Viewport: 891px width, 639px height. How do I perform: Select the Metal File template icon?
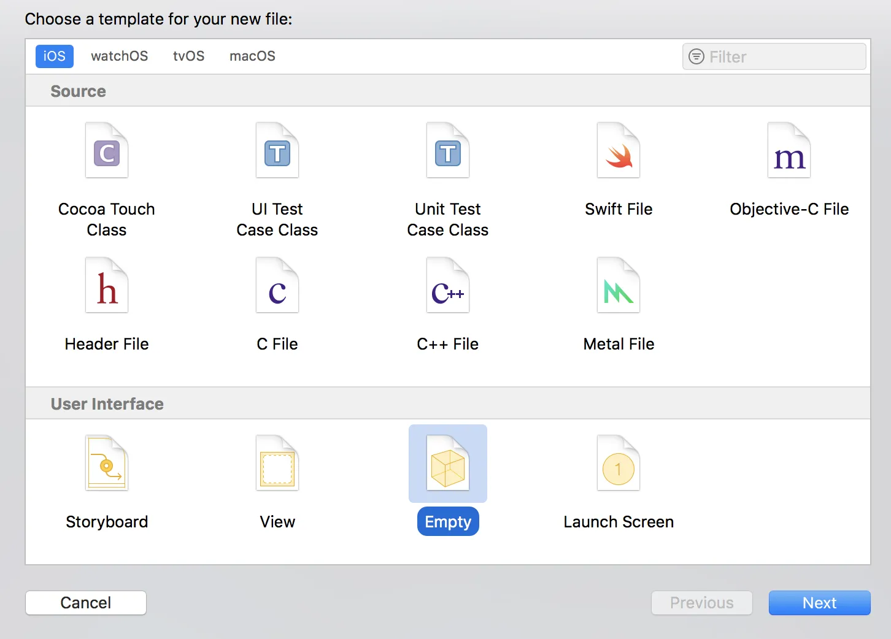(619, 285)
